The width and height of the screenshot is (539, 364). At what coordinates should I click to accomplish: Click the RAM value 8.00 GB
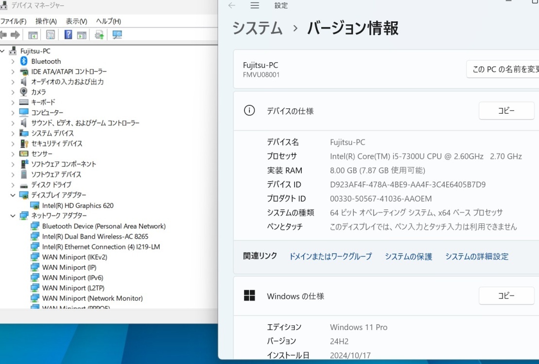(378, 171)
